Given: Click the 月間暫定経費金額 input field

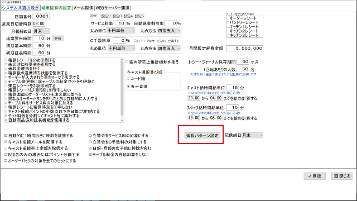Looking at the screenshot, I should point(244,49).
